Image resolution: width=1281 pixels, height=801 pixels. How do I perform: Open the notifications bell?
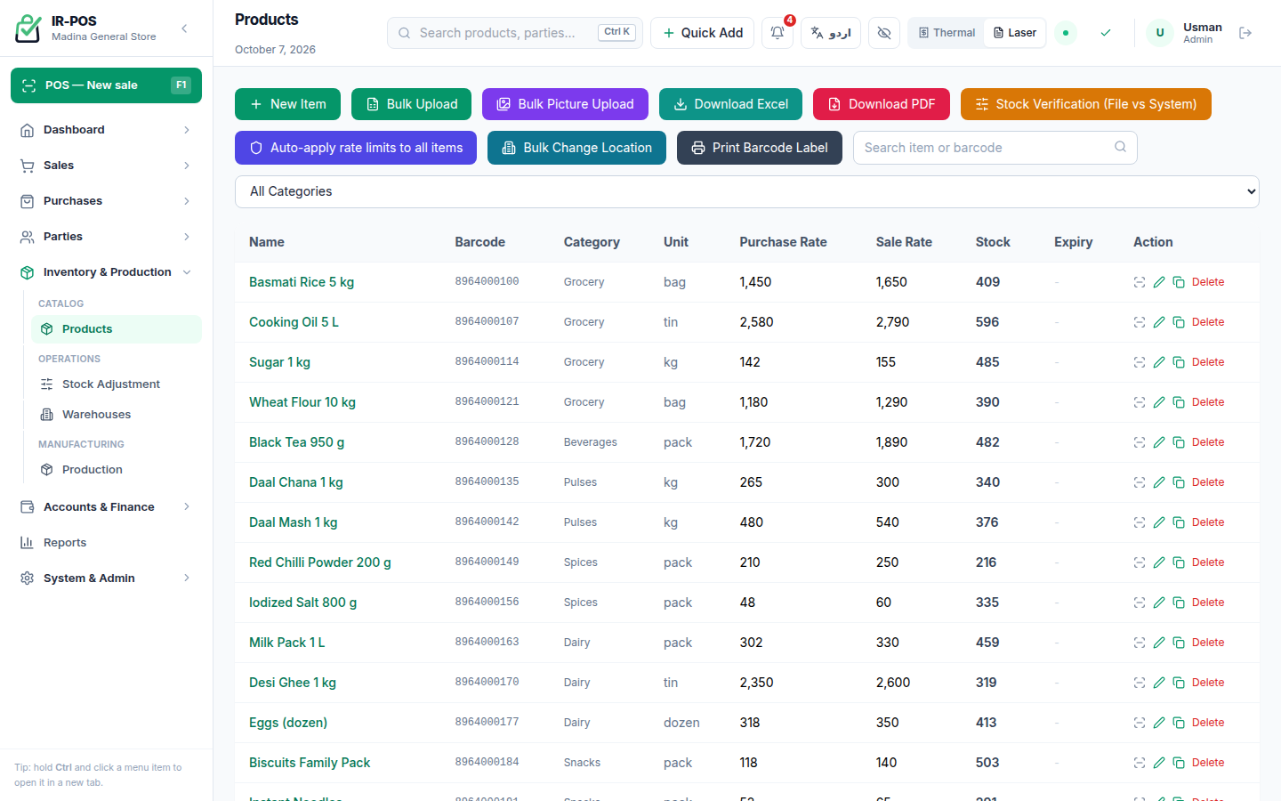click(777, 33)
